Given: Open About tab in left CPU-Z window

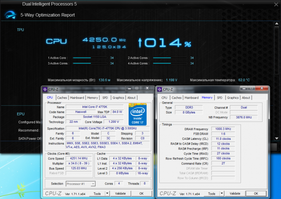Looking at the screenshot, I should point(131,98).
